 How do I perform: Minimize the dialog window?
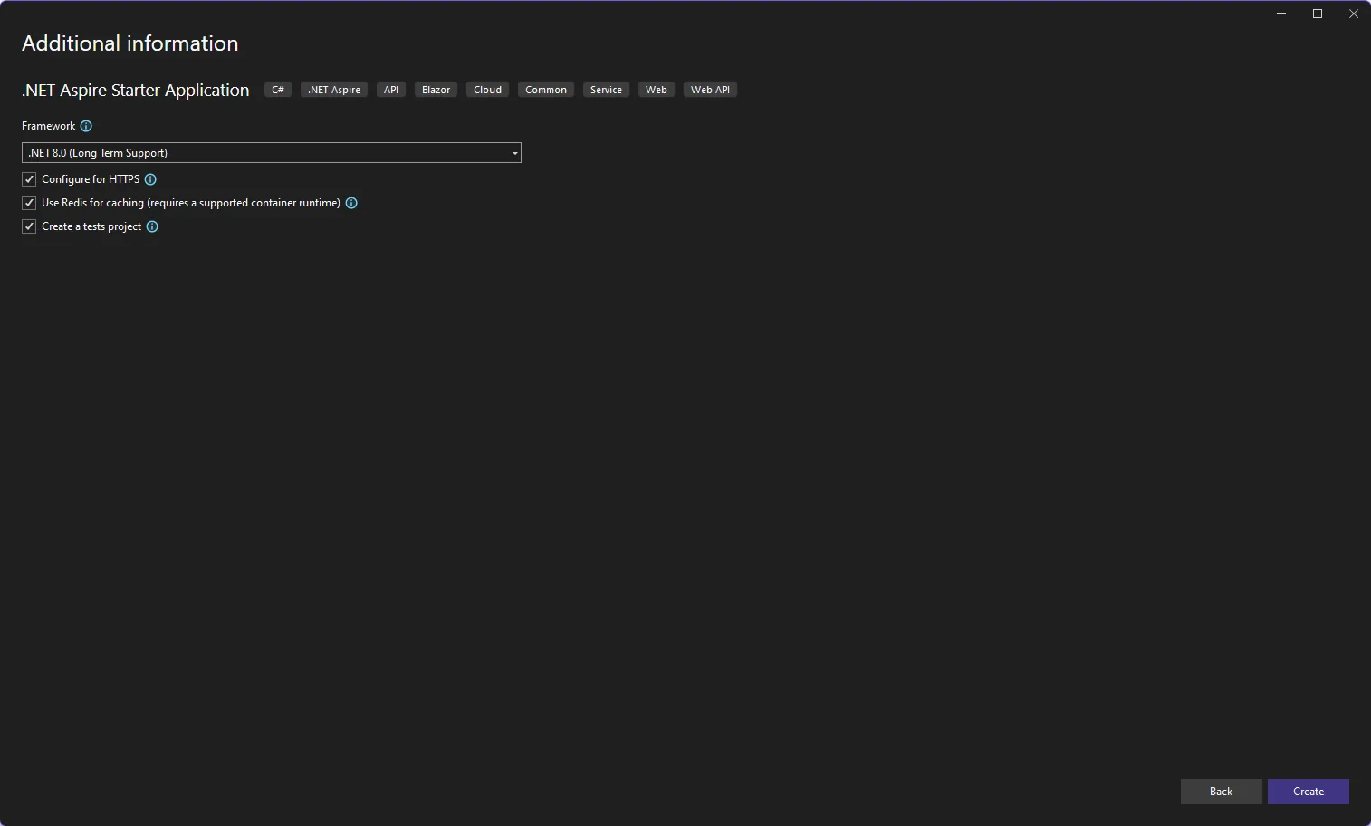point(1281,14)
